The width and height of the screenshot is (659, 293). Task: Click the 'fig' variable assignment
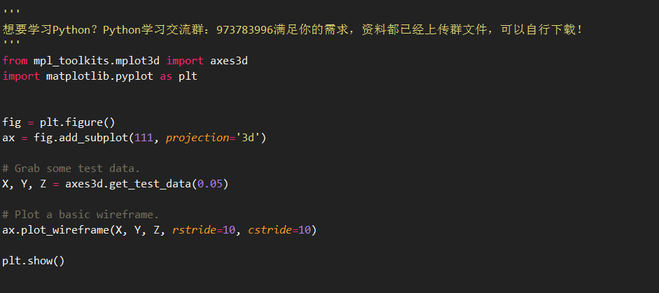pyautogui.click(x=11, y=122)
